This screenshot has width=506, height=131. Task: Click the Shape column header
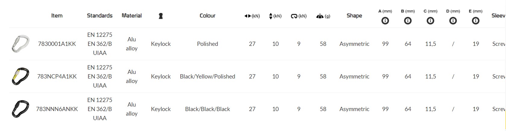(x=354, y=15)
